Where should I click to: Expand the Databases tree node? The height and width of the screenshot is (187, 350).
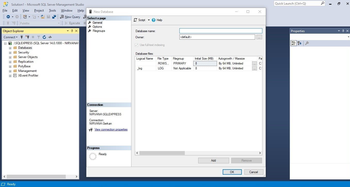10,48
